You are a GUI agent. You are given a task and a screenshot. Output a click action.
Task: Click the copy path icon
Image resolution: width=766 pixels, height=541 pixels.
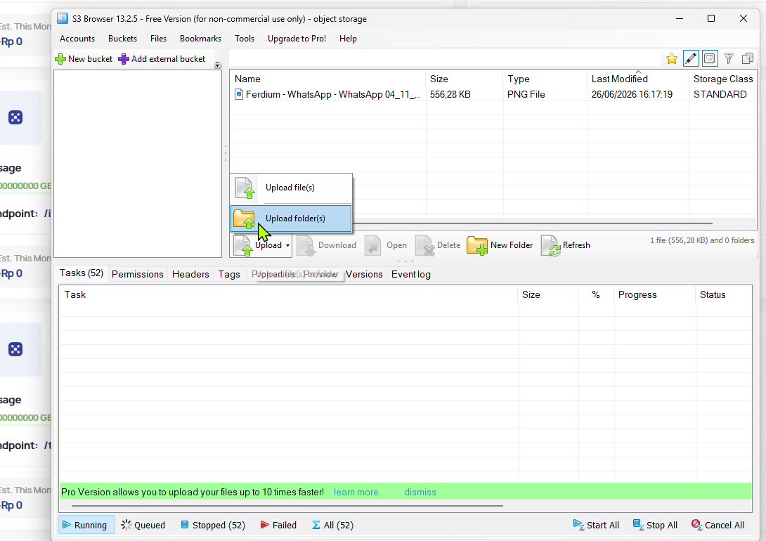tap(748, 58)
